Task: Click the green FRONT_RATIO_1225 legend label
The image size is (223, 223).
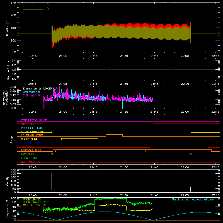Action: [x=36, y=202]
